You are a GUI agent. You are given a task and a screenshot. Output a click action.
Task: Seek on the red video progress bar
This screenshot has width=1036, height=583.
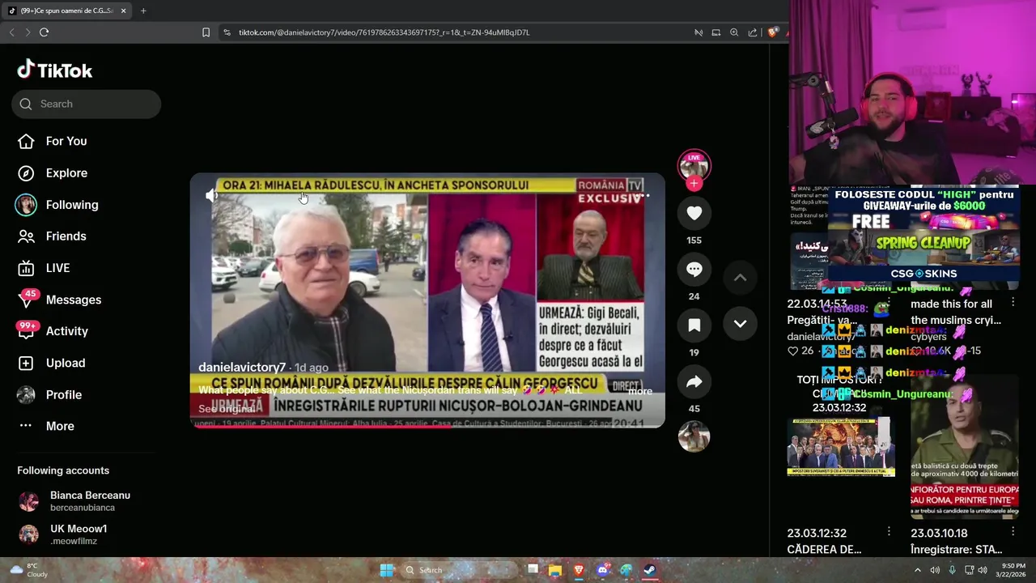[427, 426]
